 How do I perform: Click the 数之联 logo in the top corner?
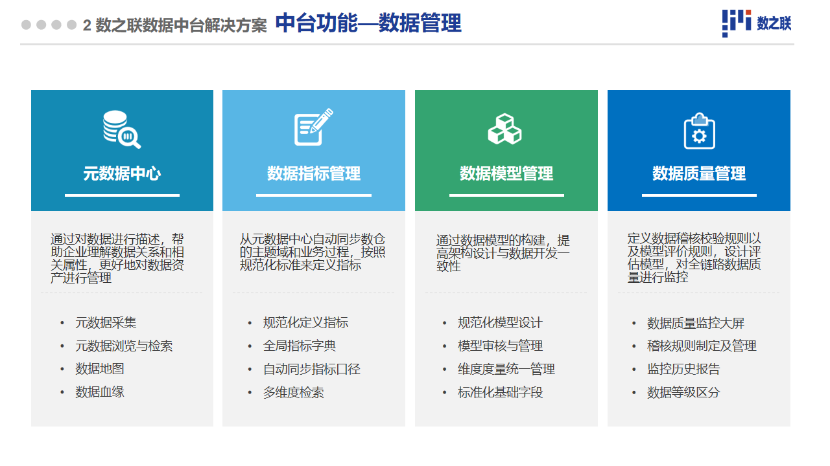click(757, 23)
